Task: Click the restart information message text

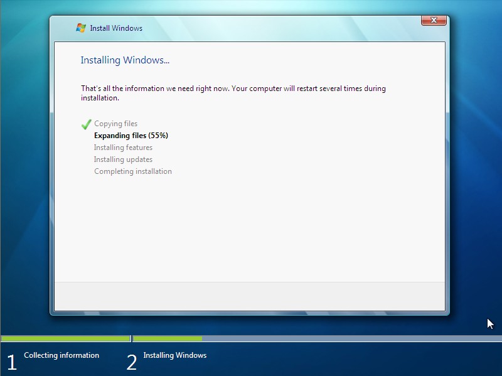Action: tap(232, 92)
